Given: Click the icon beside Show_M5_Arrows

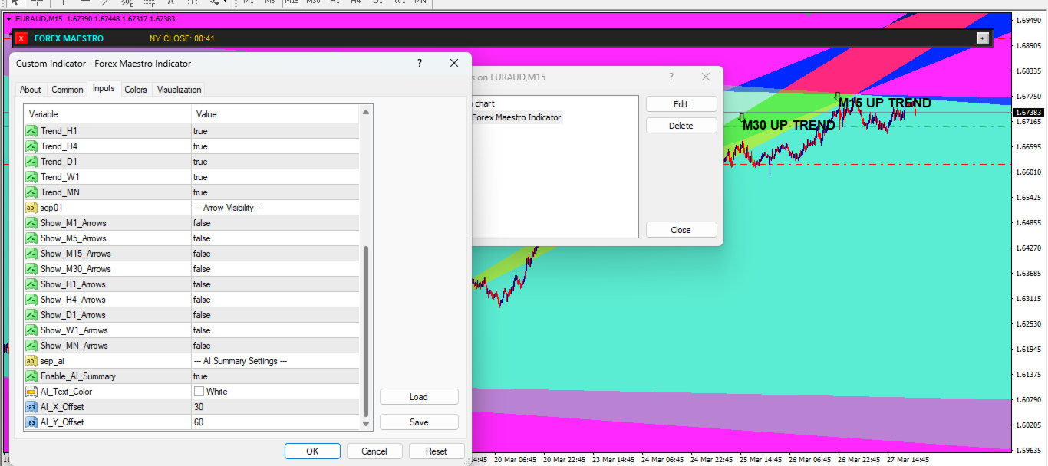Looking at the screenshot, I should [x=31, y=238].
